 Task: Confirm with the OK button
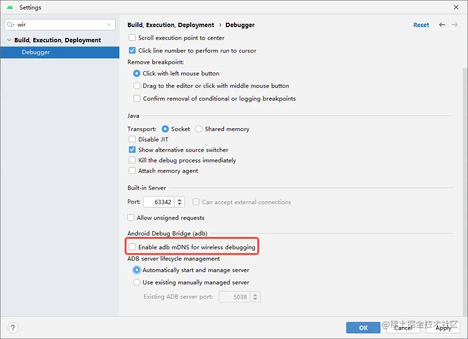[363, 328]
